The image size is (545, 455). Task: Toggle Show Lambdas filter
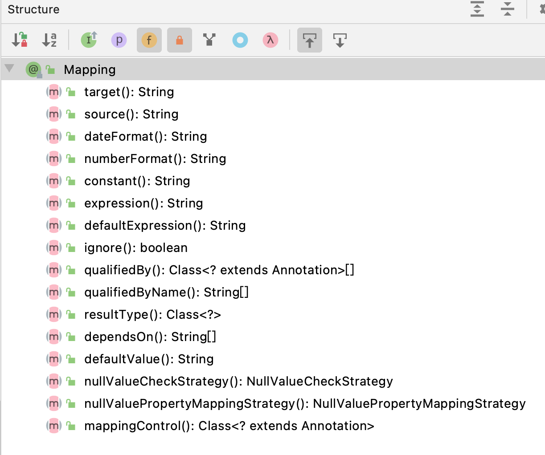click(x=270, y=40)
